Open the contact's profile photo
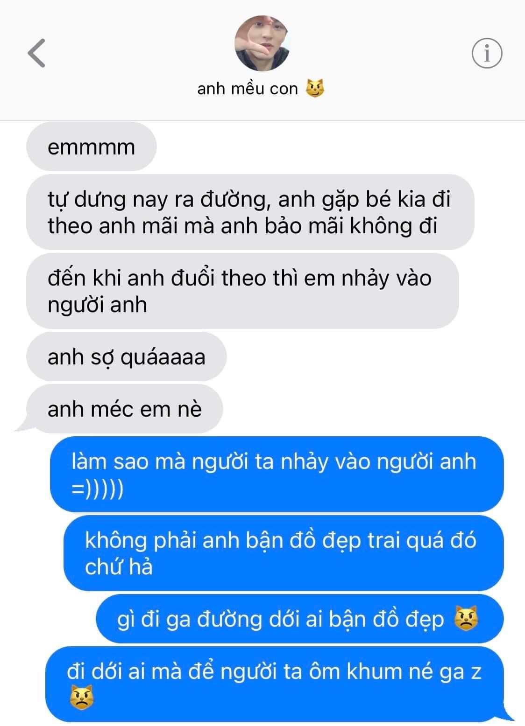The width and height of the screenshot is (525, 726). [x=262, y=43]
